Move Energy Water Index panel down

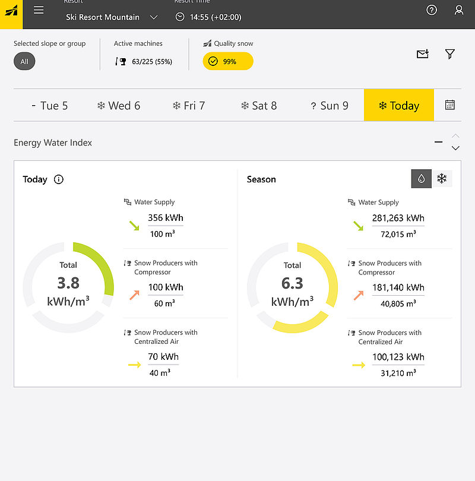(455, 148)
